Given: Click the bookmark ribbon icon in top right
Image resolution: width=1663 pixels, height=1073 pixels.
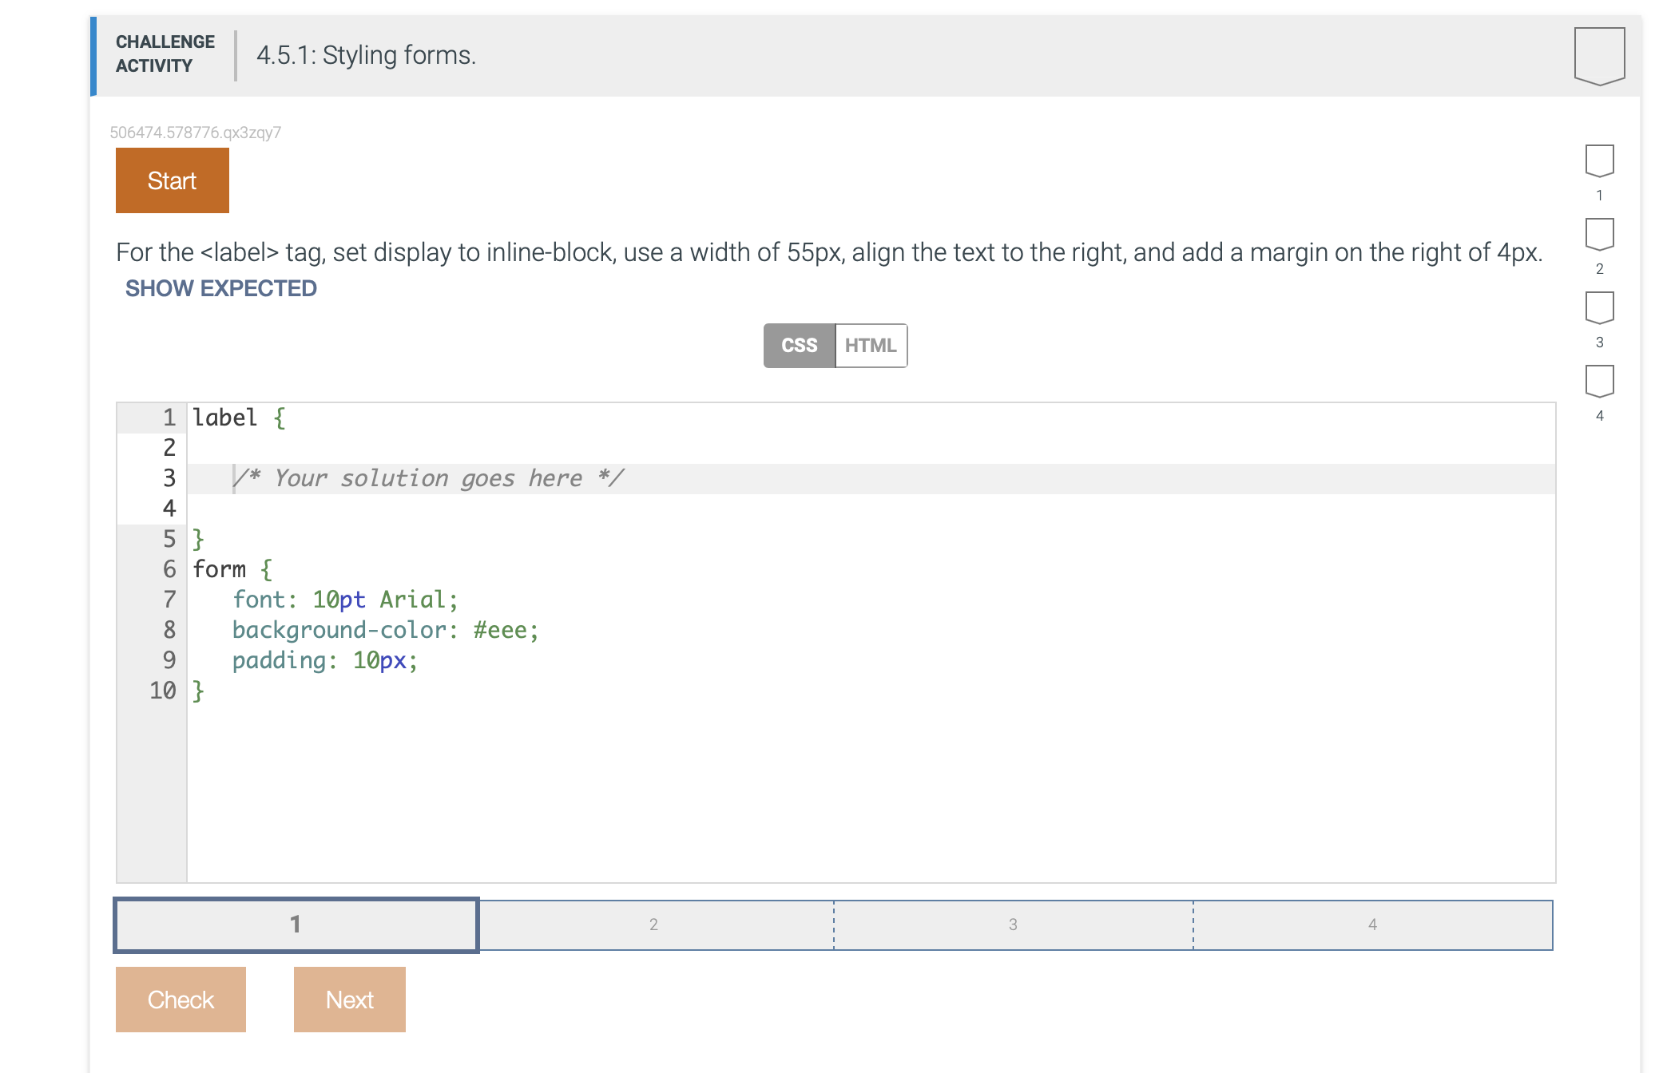Looking at the screenshot, I should tap(1598, 57).
